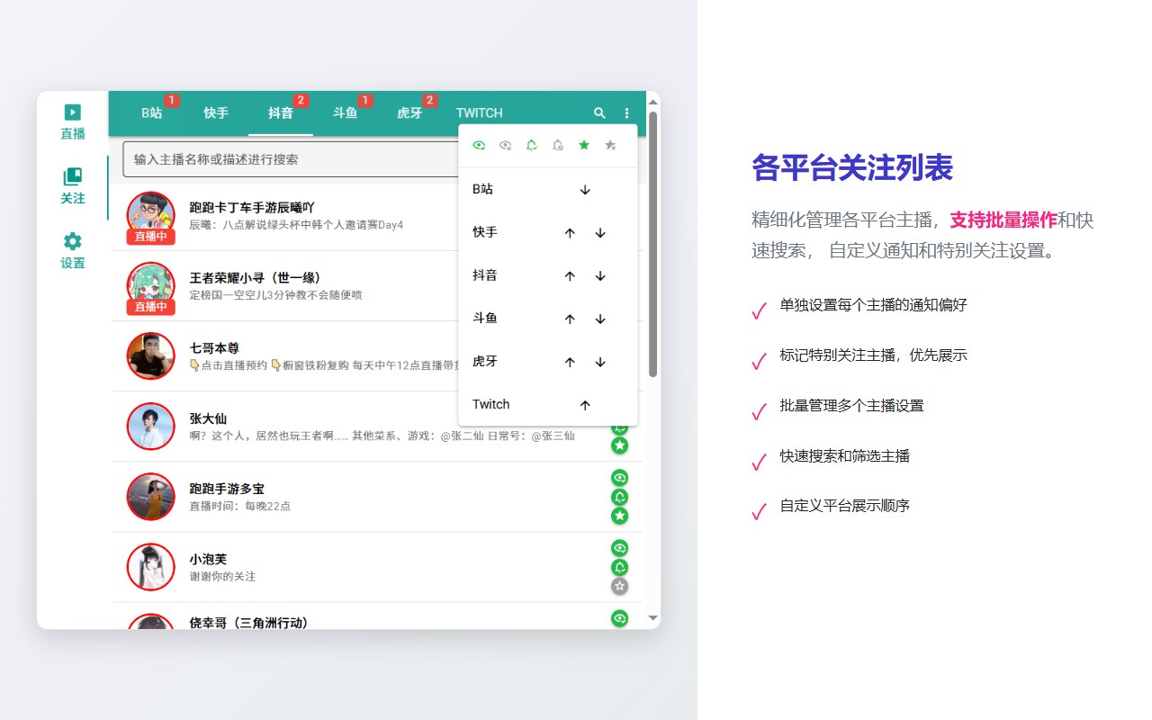
Task: Toggle the eye visibility for 跑跑手游多宝
Action: pos(619,478)
